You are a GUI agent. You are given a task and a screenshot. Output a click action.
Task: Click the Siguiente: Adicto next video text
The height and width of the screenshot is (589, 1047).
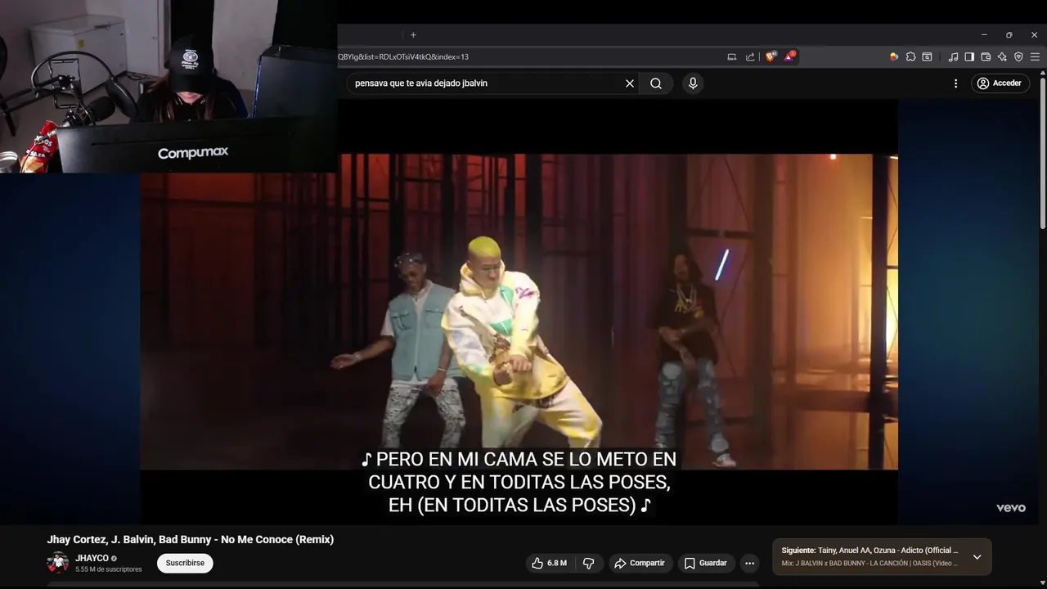[870, 551]
